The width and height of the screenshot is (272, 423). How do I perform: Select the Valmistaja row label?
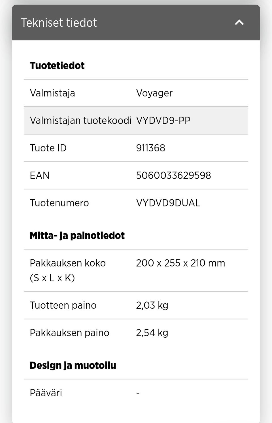pyautogui.click(x=52, y=93)
